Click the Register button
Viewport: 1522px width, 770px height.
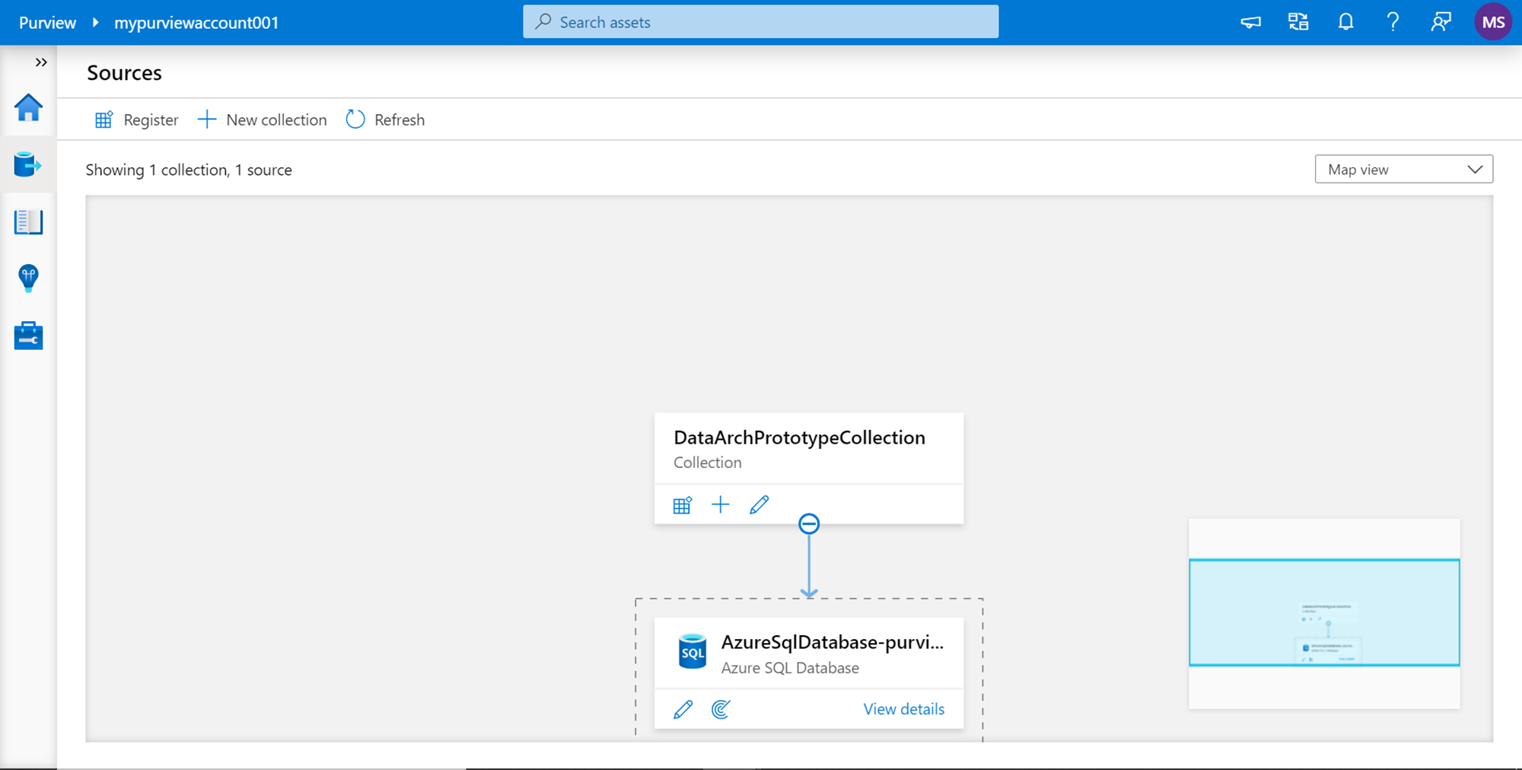[x=136, y=119]
